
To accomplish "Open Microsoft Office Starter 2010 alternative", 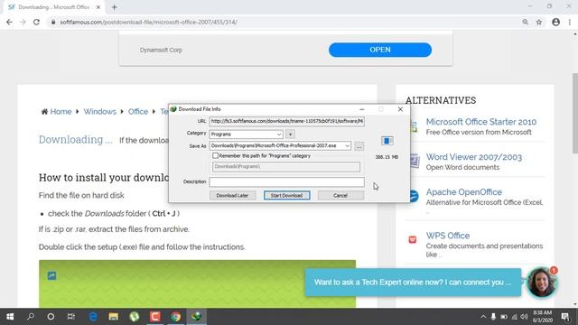I will click(481, 122).
